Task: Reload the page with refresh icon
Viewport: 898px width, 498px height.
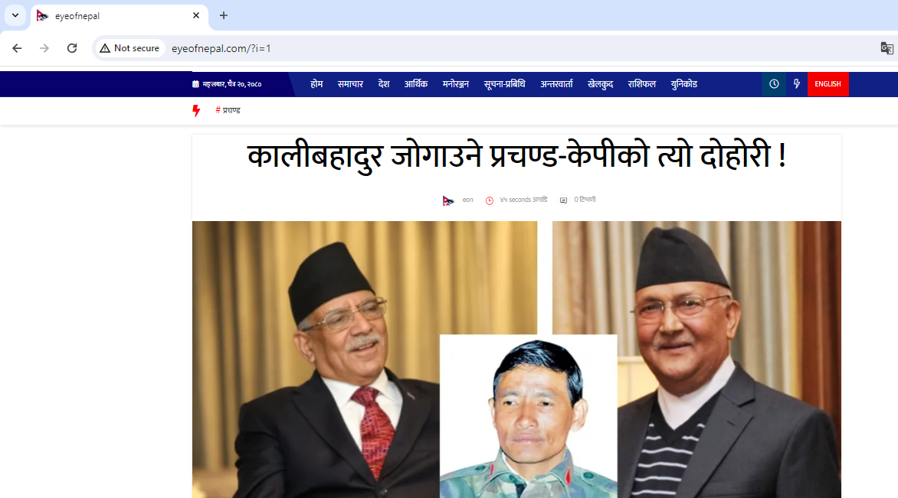Action: (x=71, y=48)
